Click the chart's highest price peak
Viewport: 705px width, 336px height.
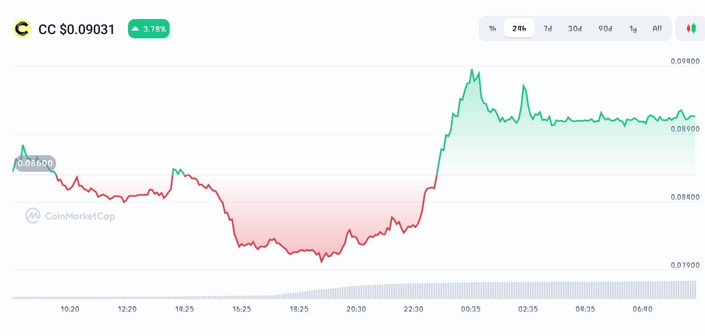pyautogui.click(x=472, y=70)
